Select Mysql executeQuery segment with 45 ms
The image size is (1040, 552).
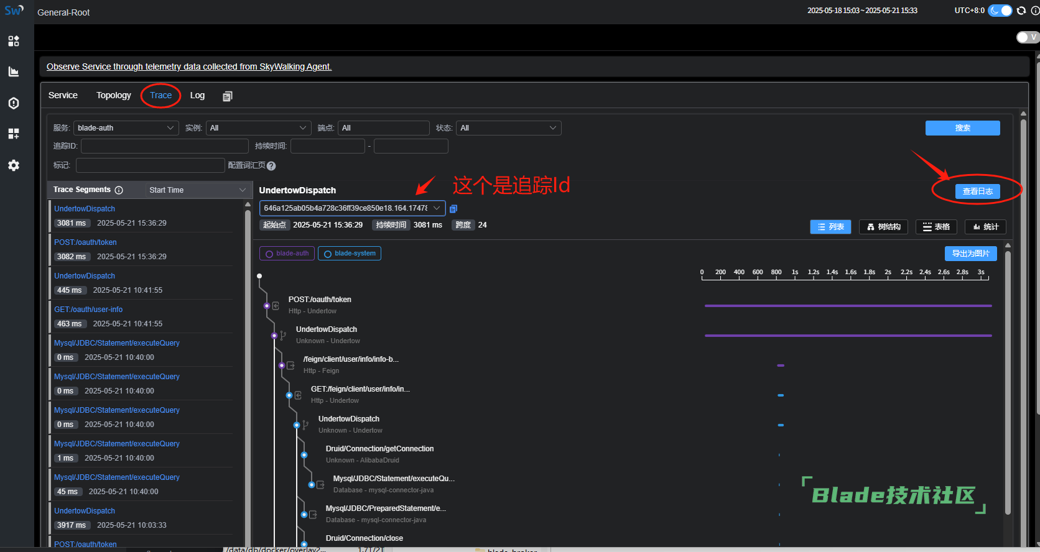coord(141,484)
